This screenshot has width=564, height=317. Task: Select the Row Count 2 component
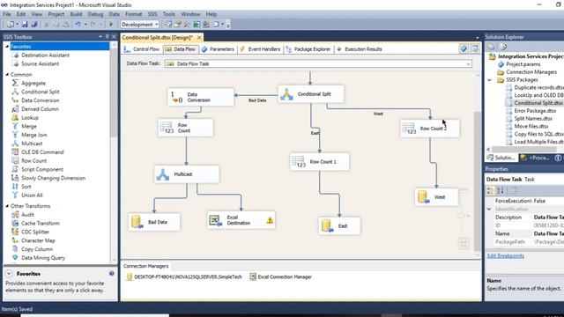[430, 129]
